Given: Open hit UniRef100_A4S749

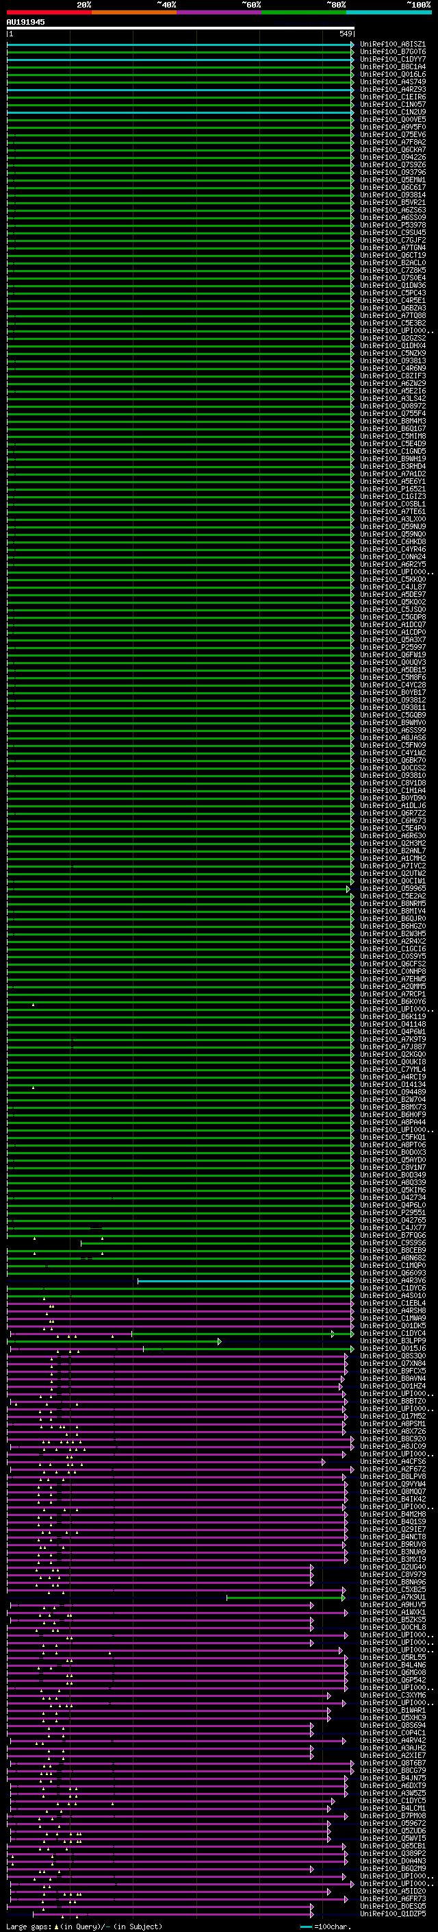Looking at the screenshot, I should tap(392, 82).
